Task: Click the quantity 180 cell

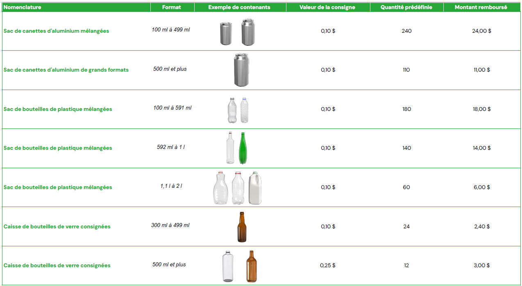Action: coord(406,109)
